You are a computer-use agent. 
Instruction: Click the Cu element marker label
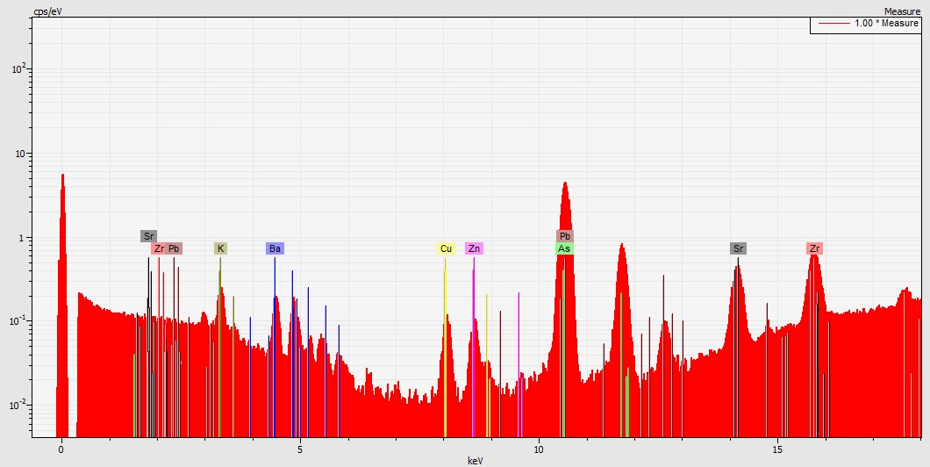446,248
